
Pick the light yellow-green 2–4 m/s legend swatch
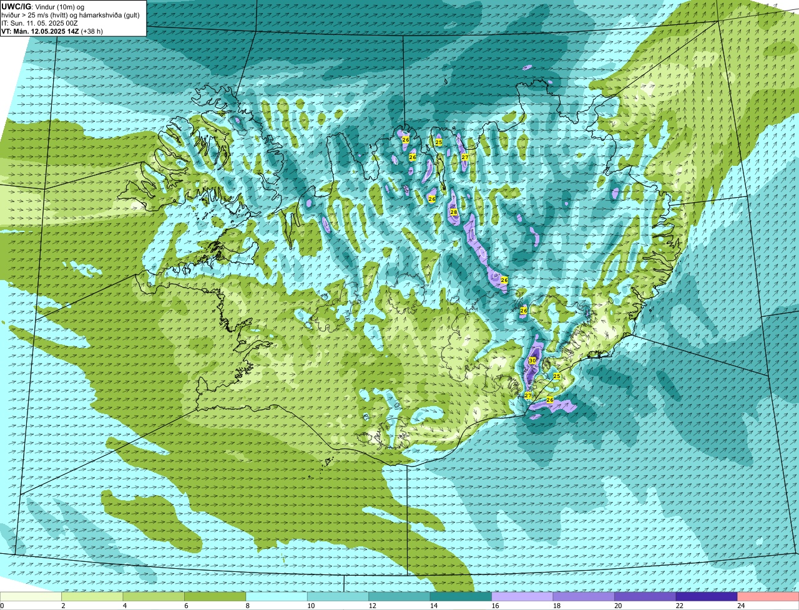point(92,596)
